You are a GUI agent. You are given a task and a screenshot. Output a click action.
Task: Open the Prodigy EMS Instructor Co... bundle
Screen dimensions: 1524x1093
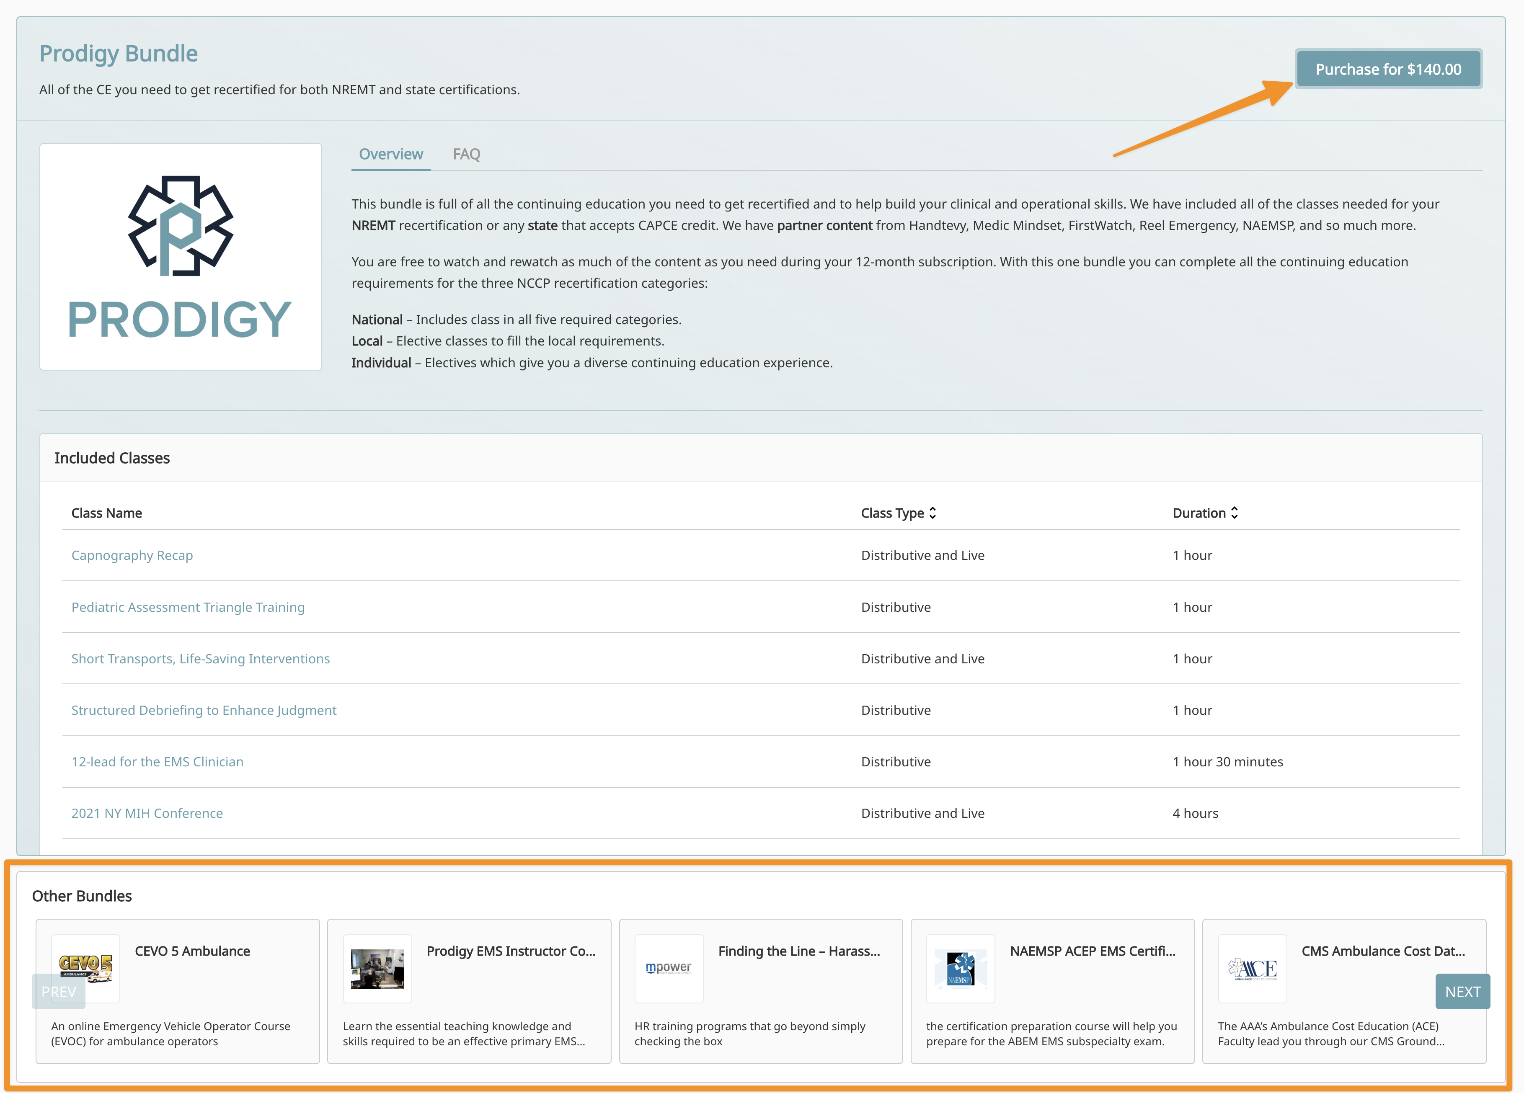[511, 951]
